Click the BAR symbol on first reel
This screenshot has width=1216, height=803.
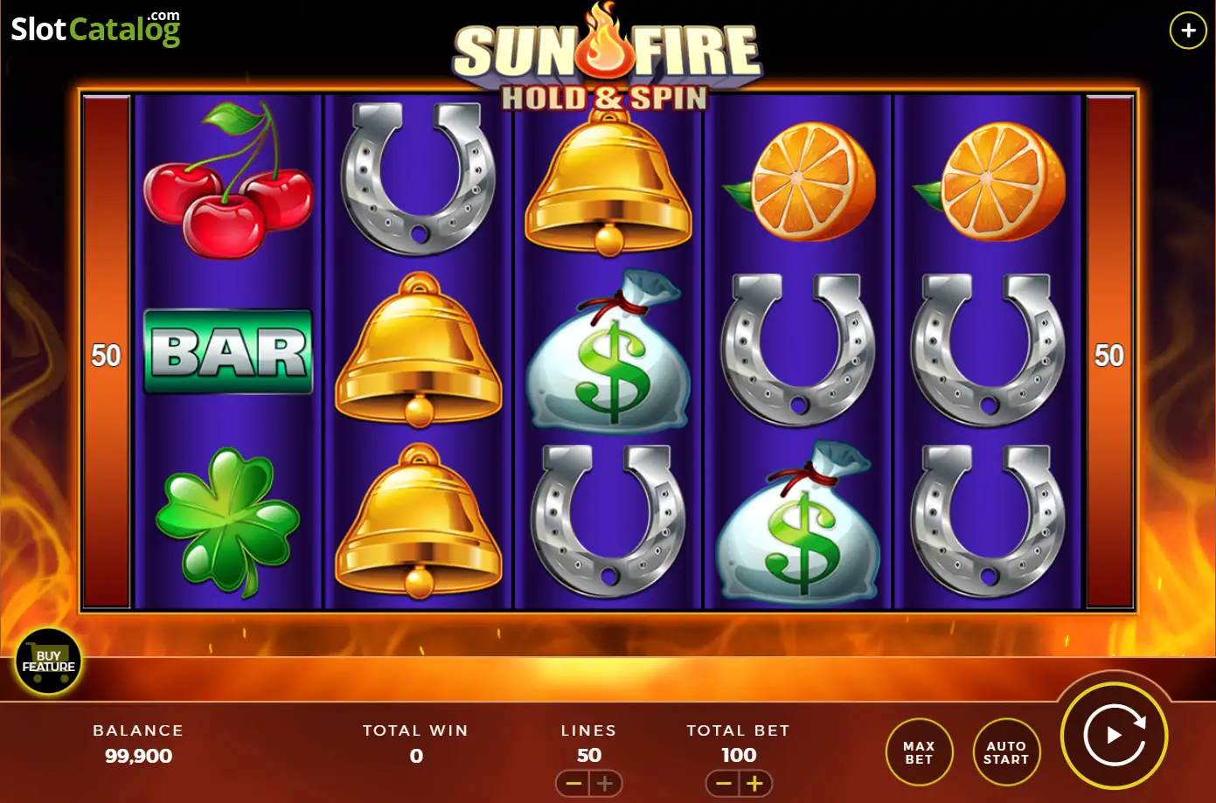[x=228, y=352]
